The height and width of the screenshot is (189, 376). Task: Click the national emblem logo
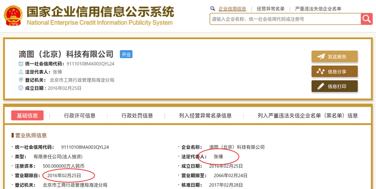[x=13, y=16]
